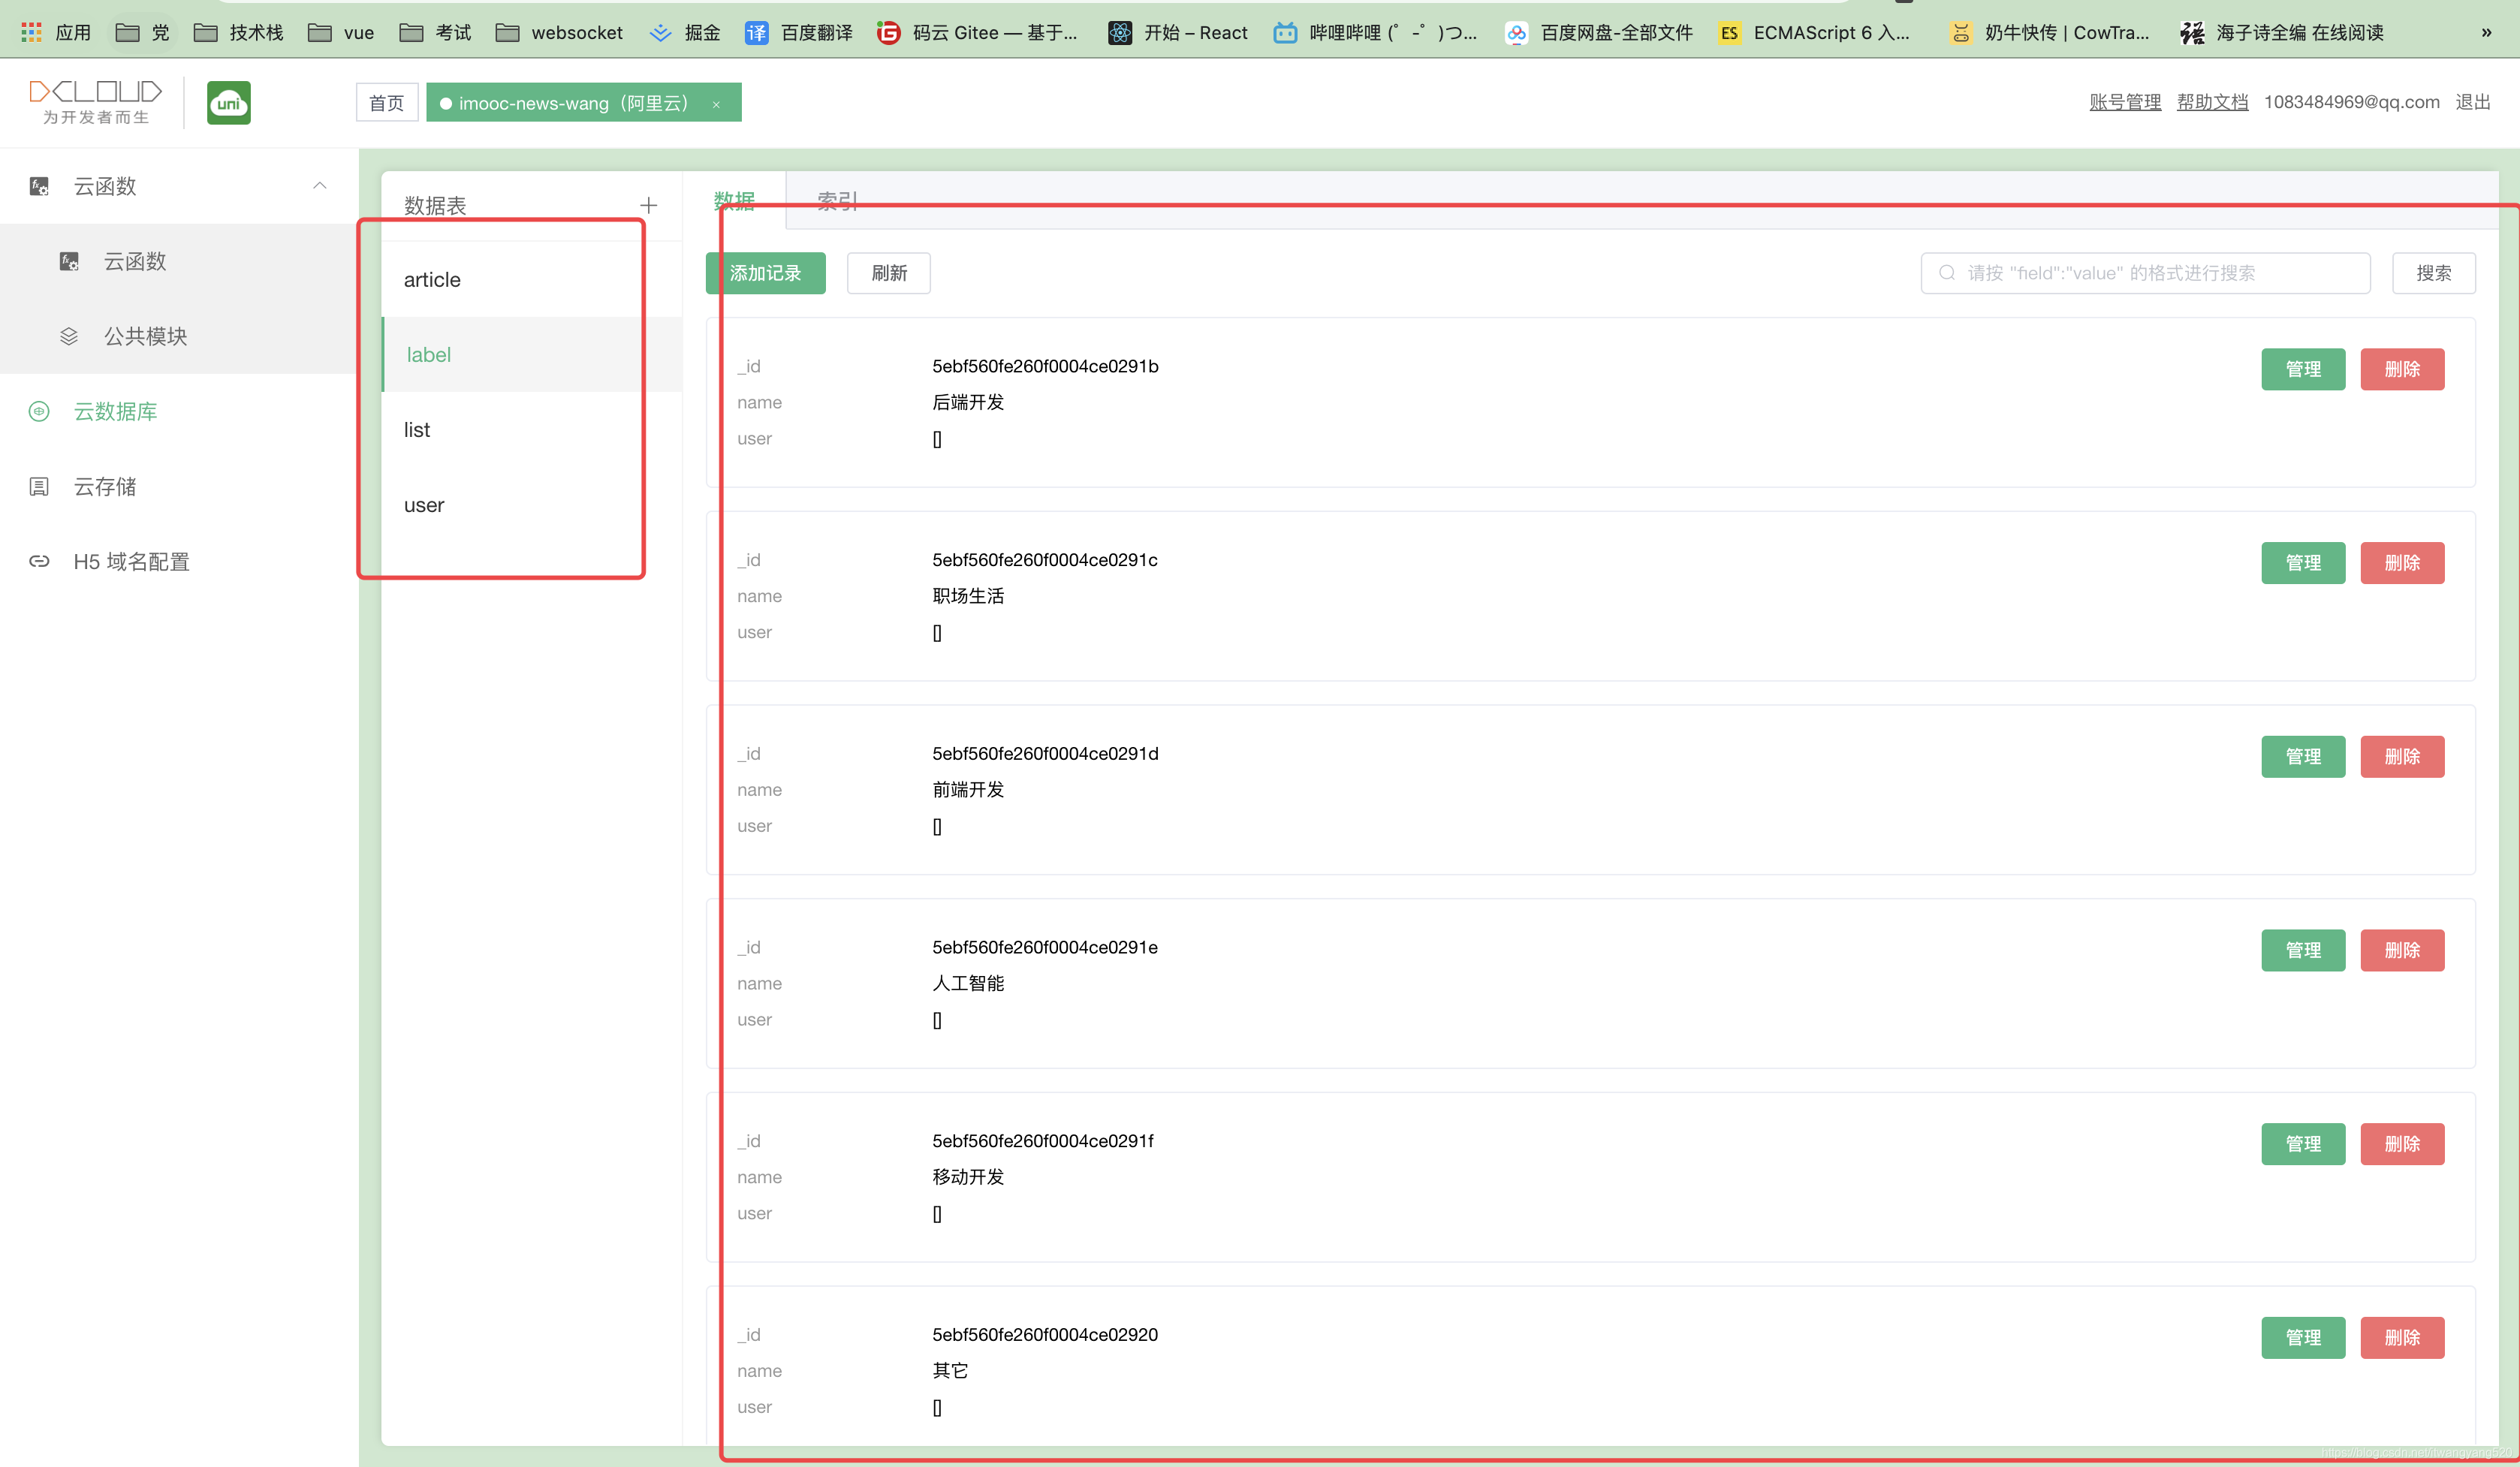
Task: Go to the 首页 tab
Action: pos(387,103)
